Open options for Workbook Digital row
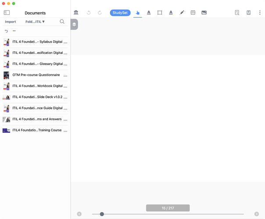Image resolution: width=265 pixels, height=219 pixels. tap(65, 87)
